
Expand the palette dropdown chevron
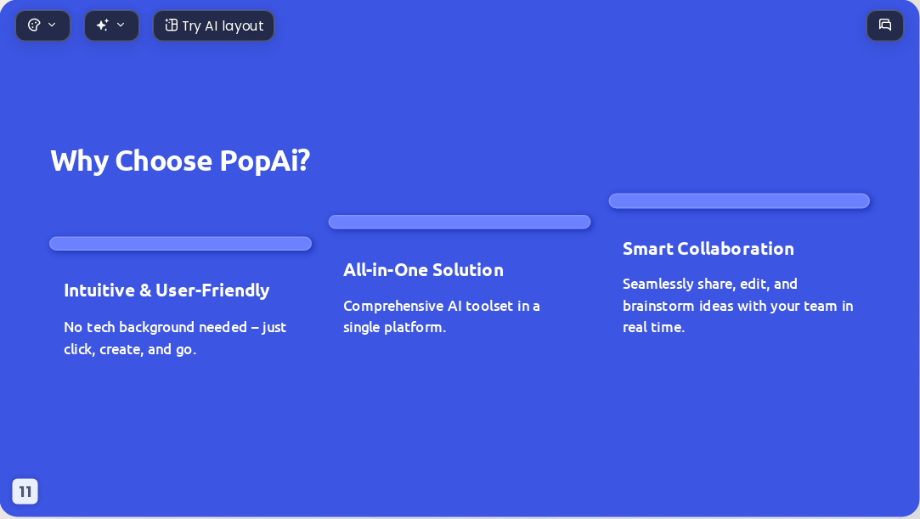[x=52, y=25]
